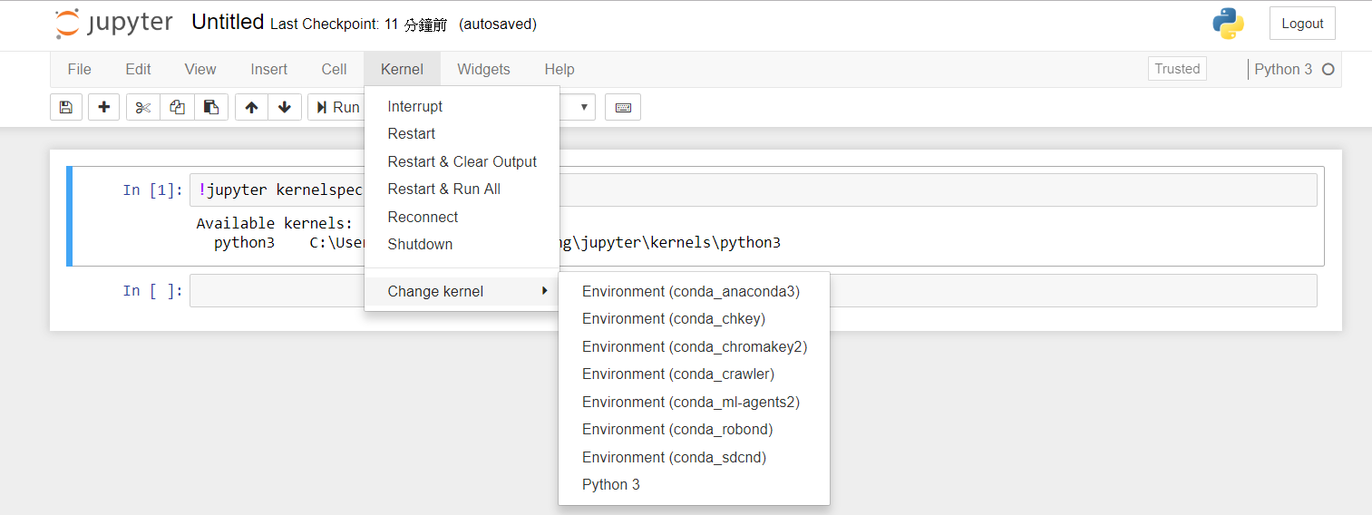Click into the empty second code cell
Screen dimensions: 1372x515
[753, 291]
